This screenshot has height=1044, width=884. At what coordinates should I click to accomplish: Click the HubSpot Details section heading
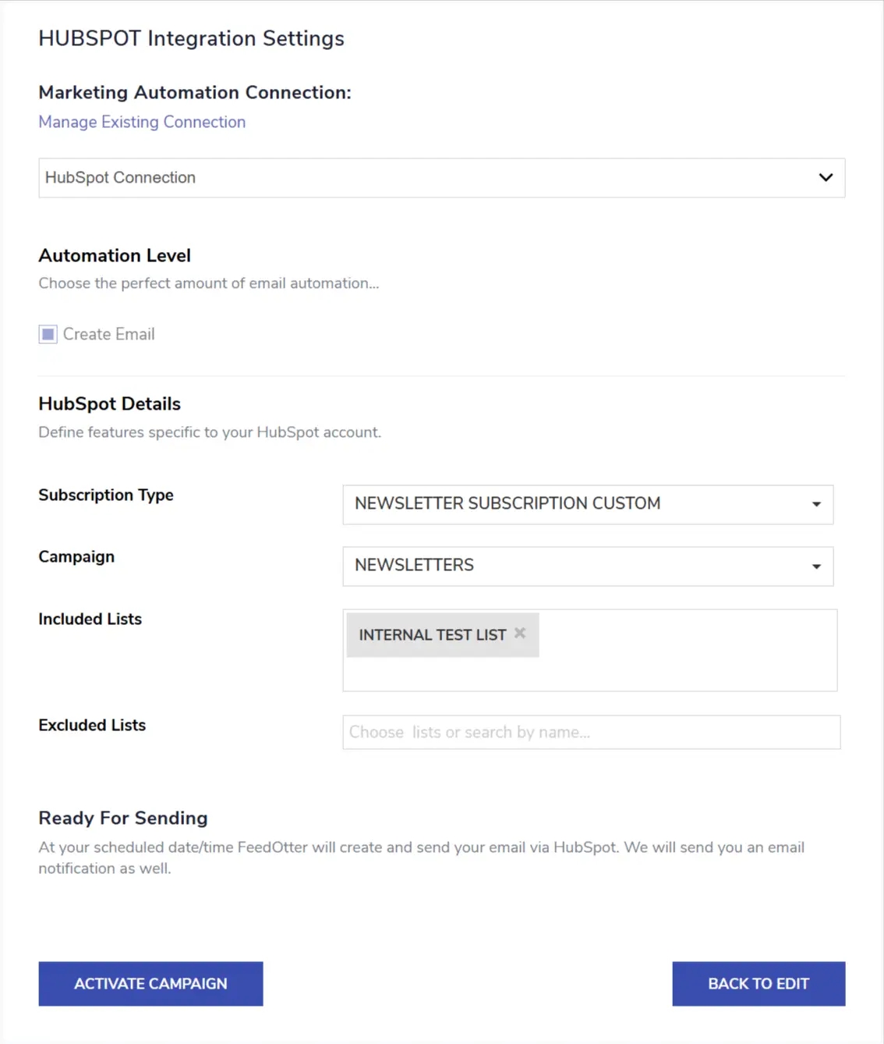pyautogui.click(x=109, y=404)
